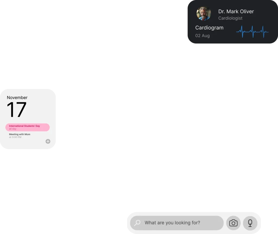This screenshot has height=234, width=278.
Task: Click the blue cardiogram waveform graphic
Action: (x=252, y=32)
